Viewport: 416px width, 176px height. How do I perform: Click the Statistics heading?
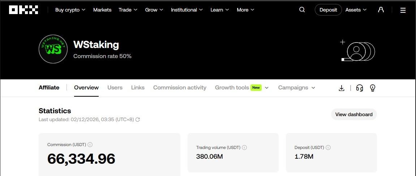click(x=55, y=111)
